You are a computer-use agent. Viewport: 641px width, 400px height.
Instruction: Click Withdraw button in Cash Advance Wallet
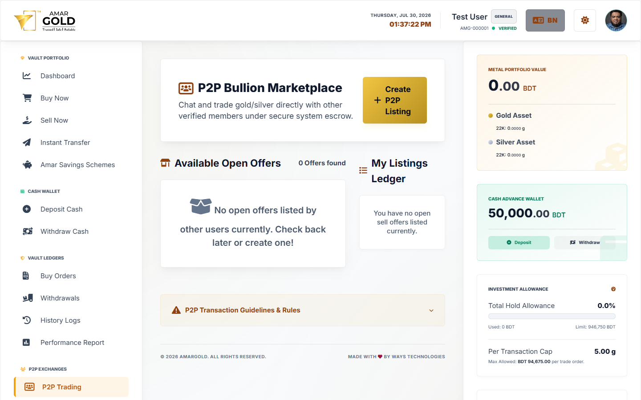(x=585, y=243)
